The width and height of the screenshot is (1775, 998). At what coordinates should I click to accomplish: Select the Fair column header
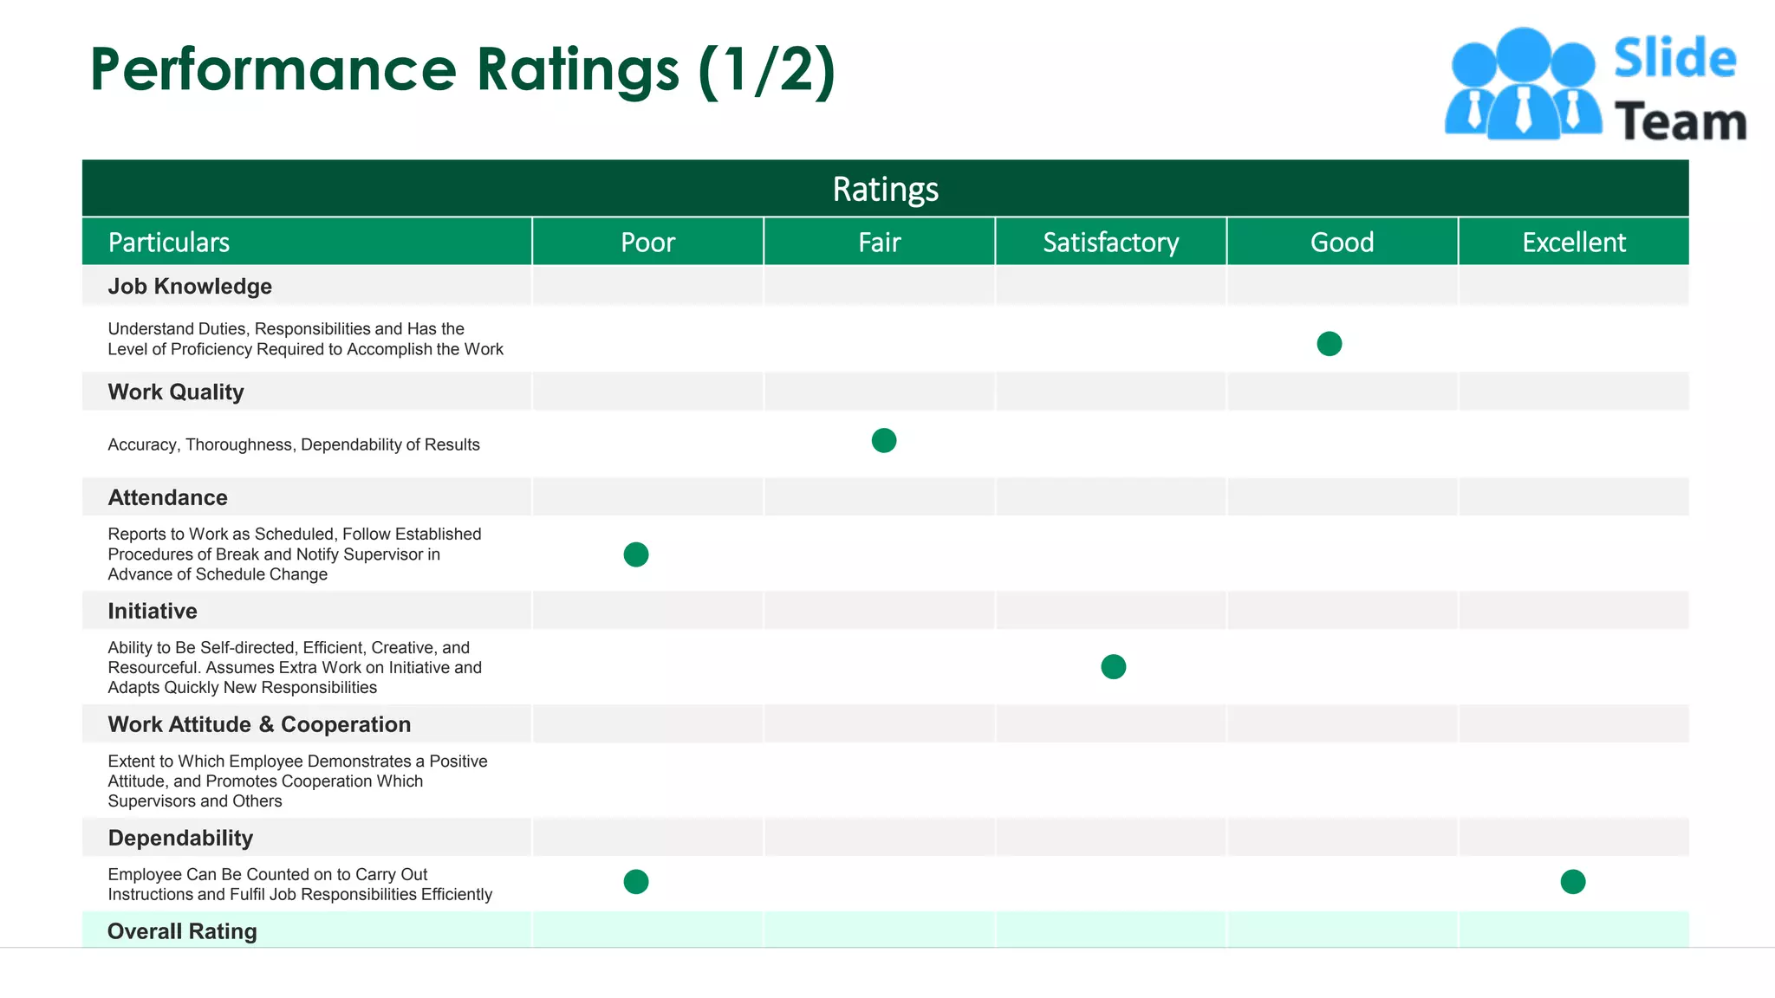(879, 242)
